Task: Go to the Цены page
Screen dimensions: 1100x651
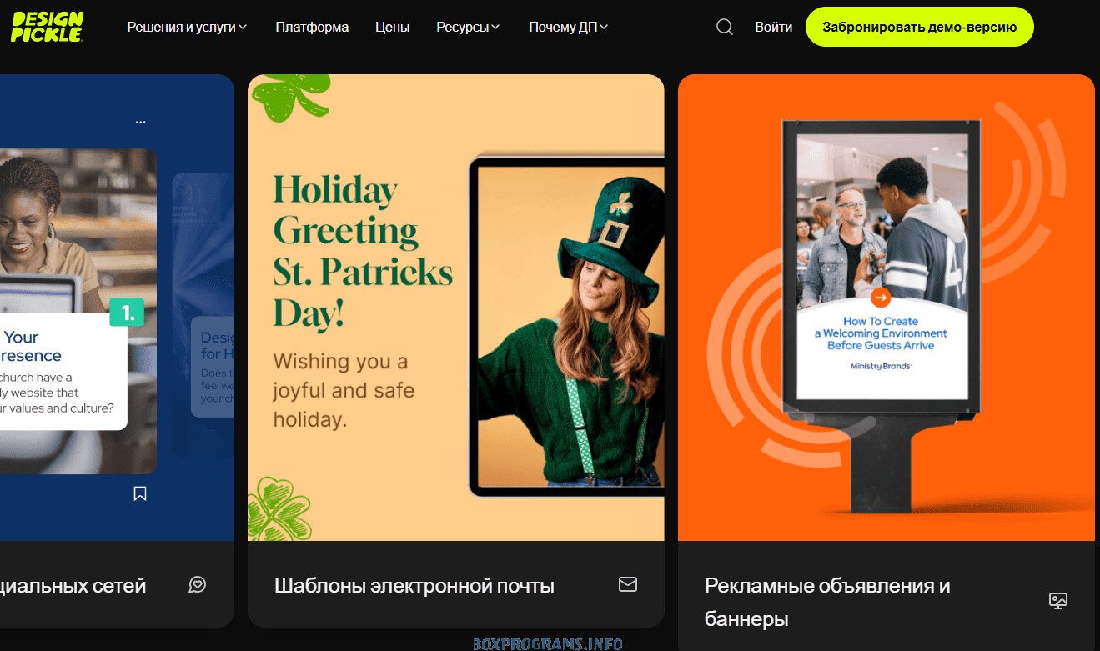Action: [x=392, y=27]
